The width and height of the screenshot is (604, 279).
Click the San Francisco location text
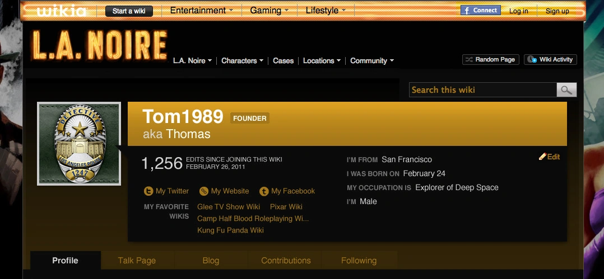click(x=407, y=159)
